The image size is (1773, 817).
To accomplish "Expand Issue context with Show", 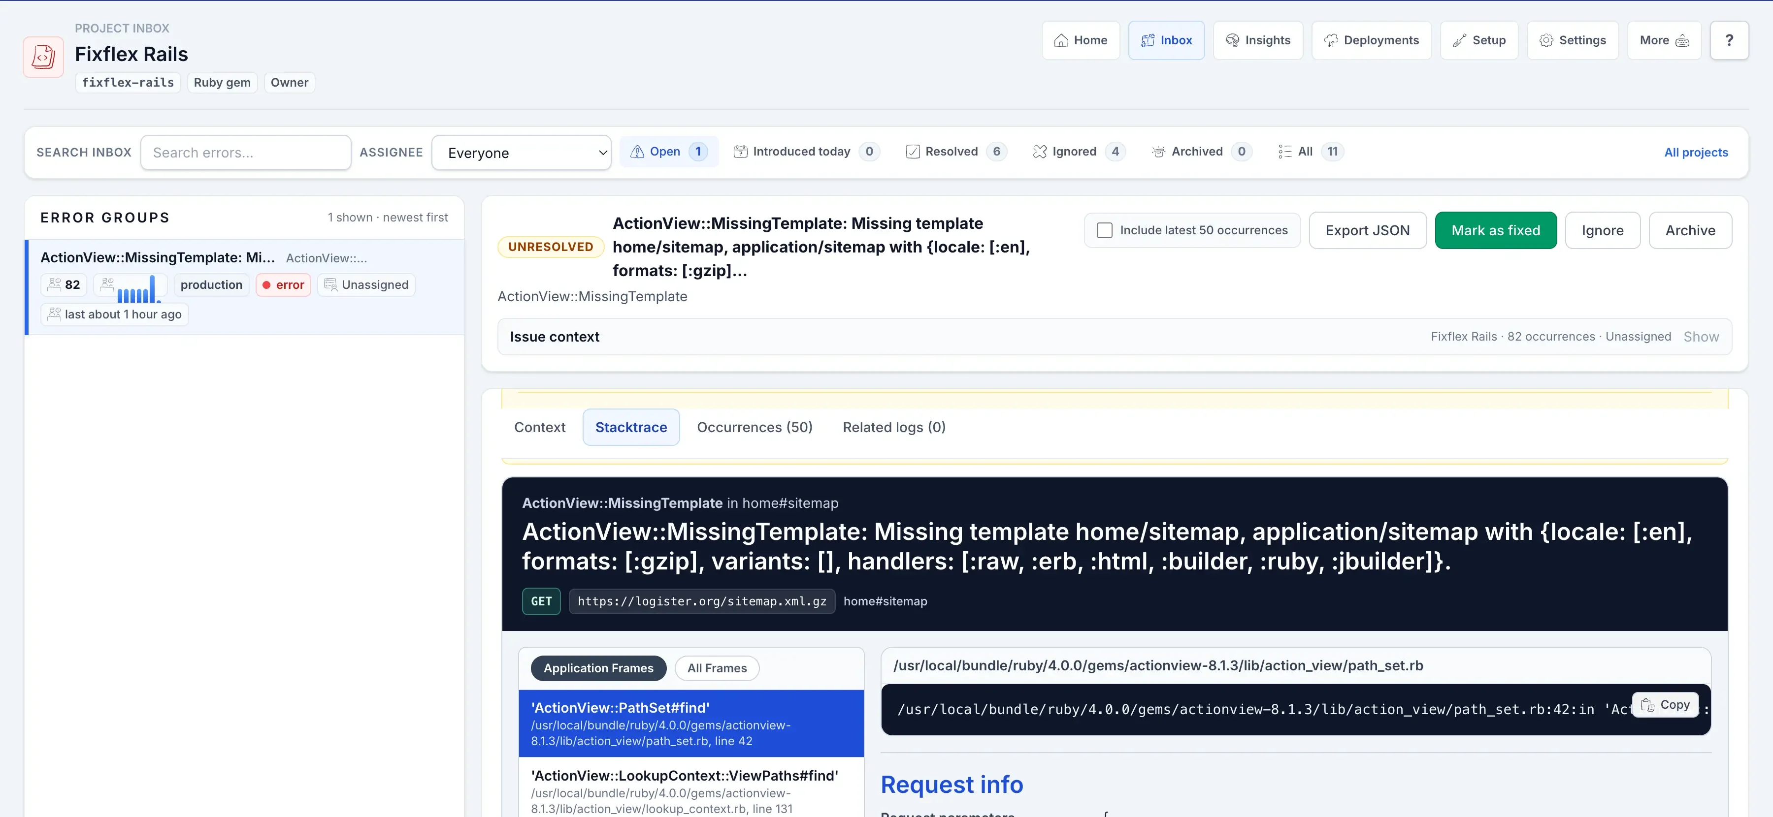I will point(1701,336).
